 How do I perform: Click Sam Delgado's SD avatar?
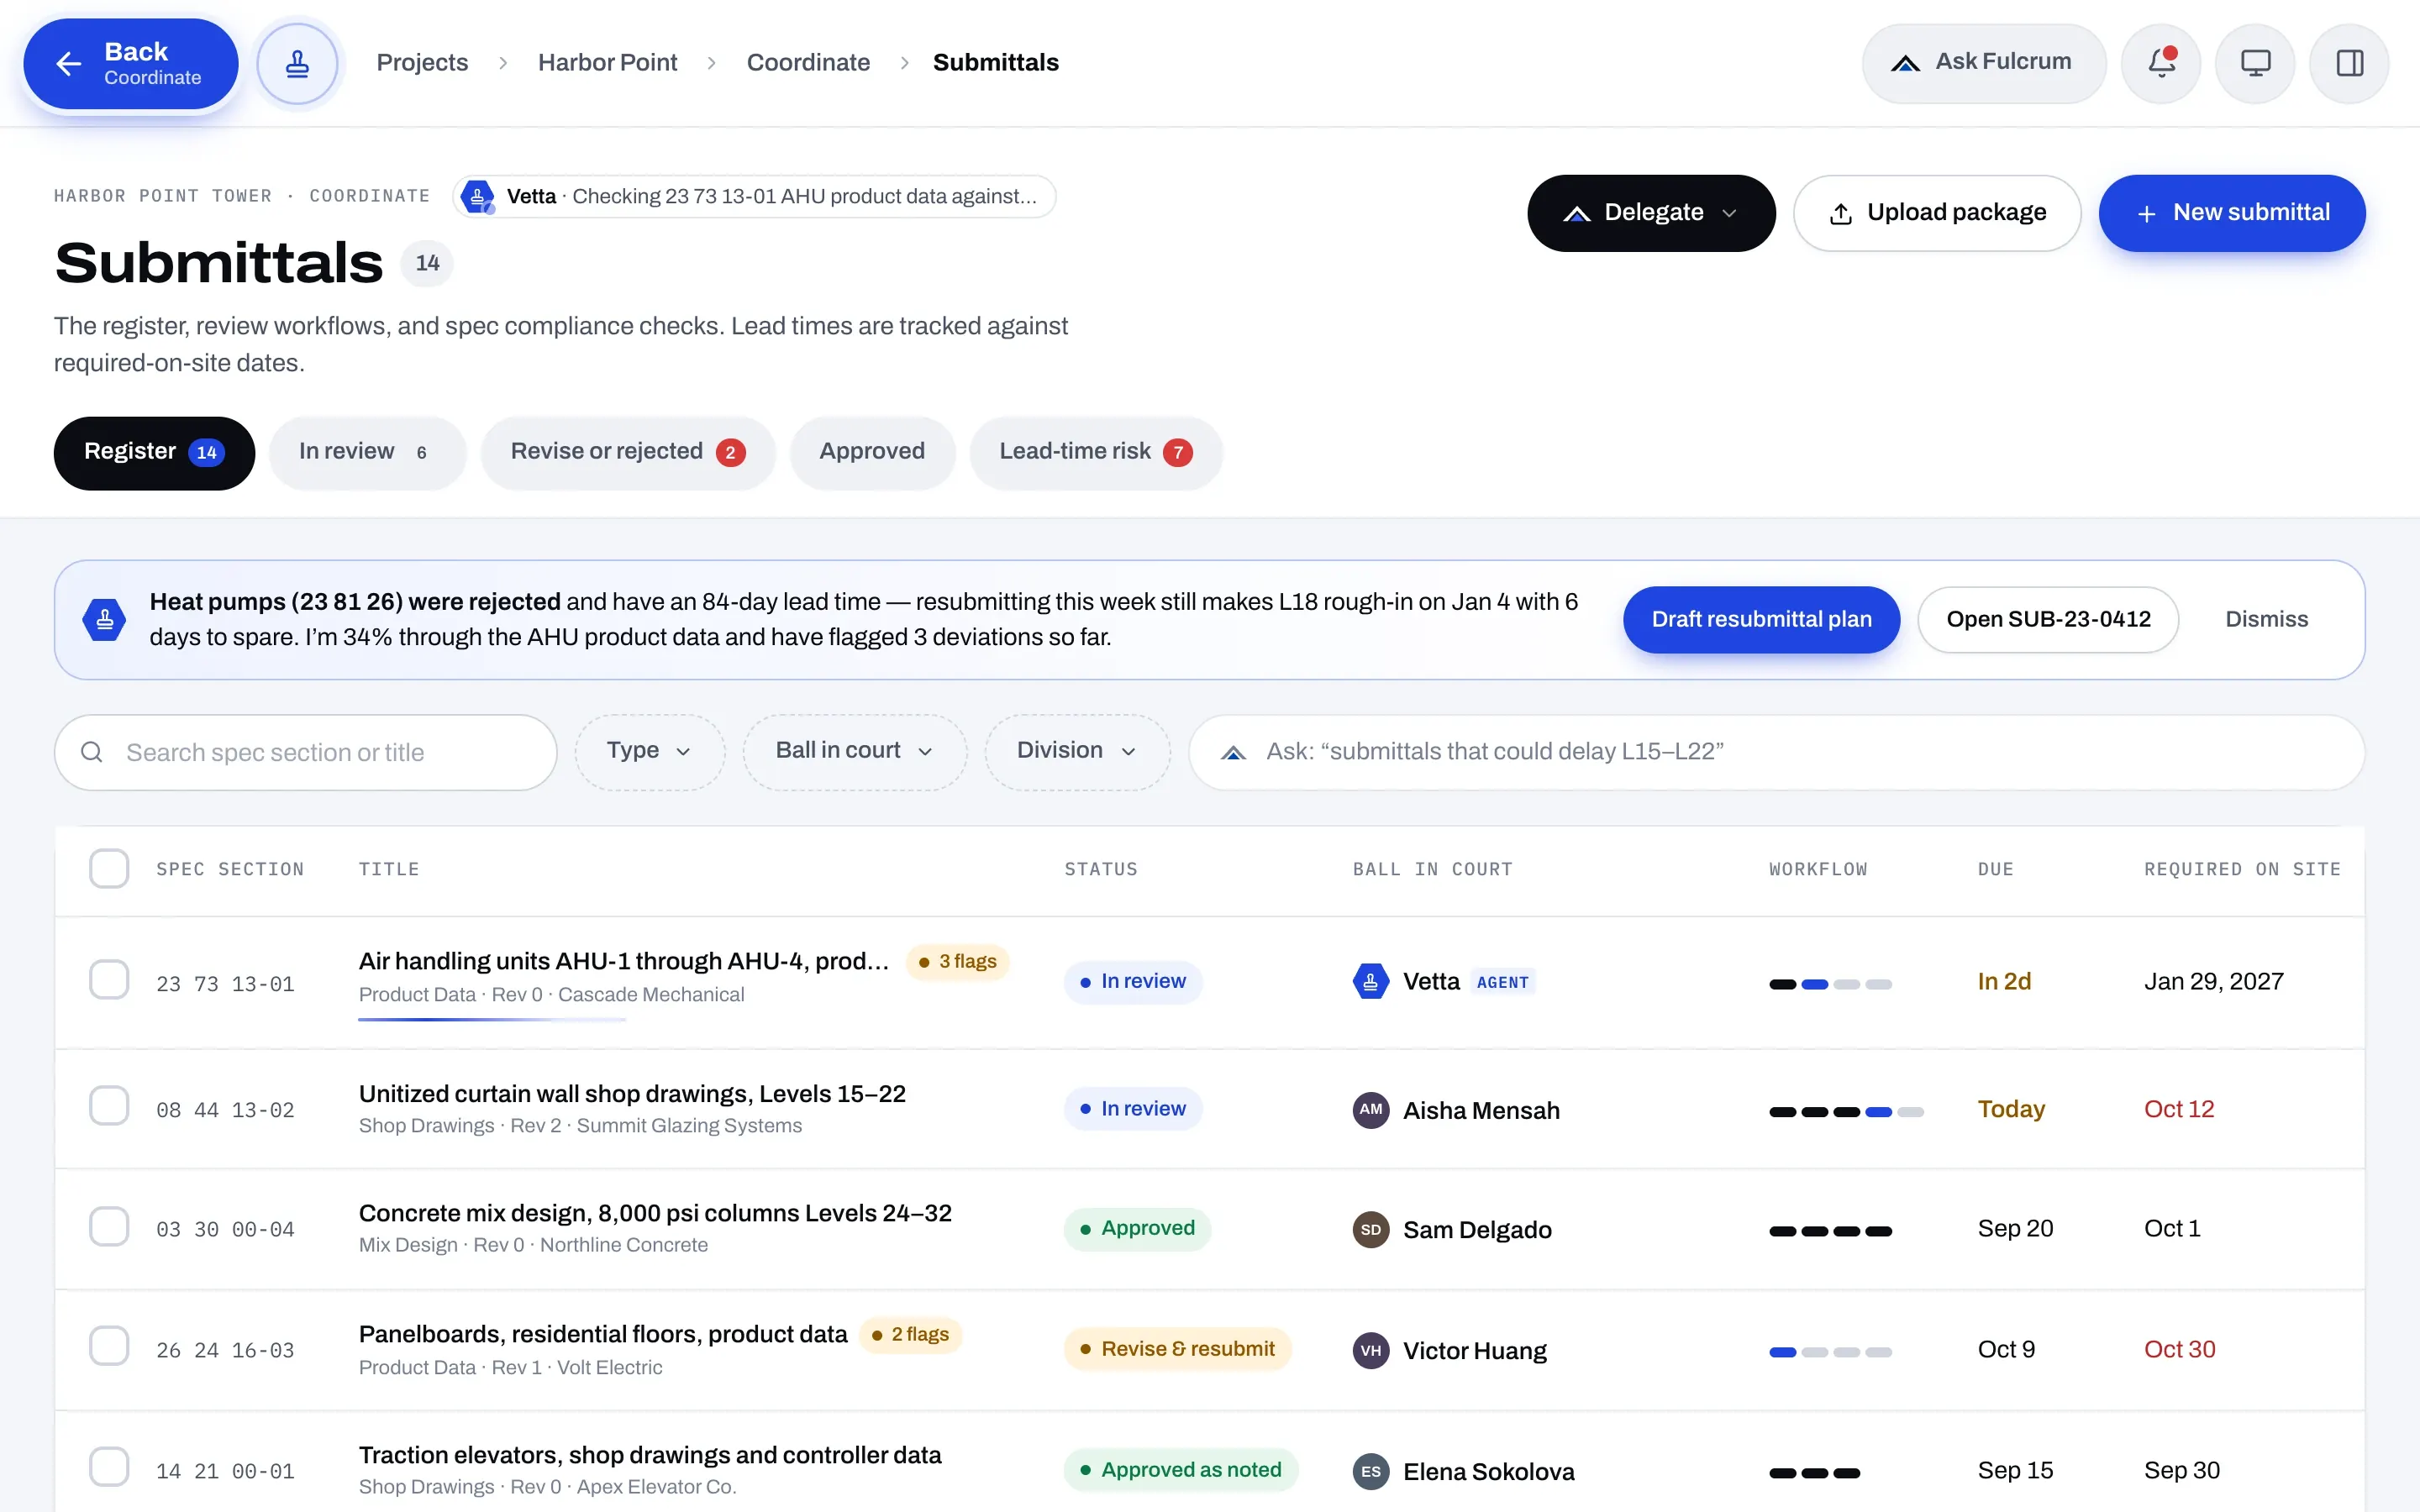(1371, 1230)
